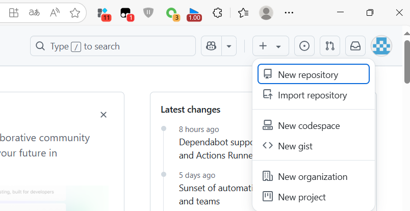Viewport: 410px width, 211px height.
Task: Open the browser Favorites star-list icon
Action: [243, 13]
